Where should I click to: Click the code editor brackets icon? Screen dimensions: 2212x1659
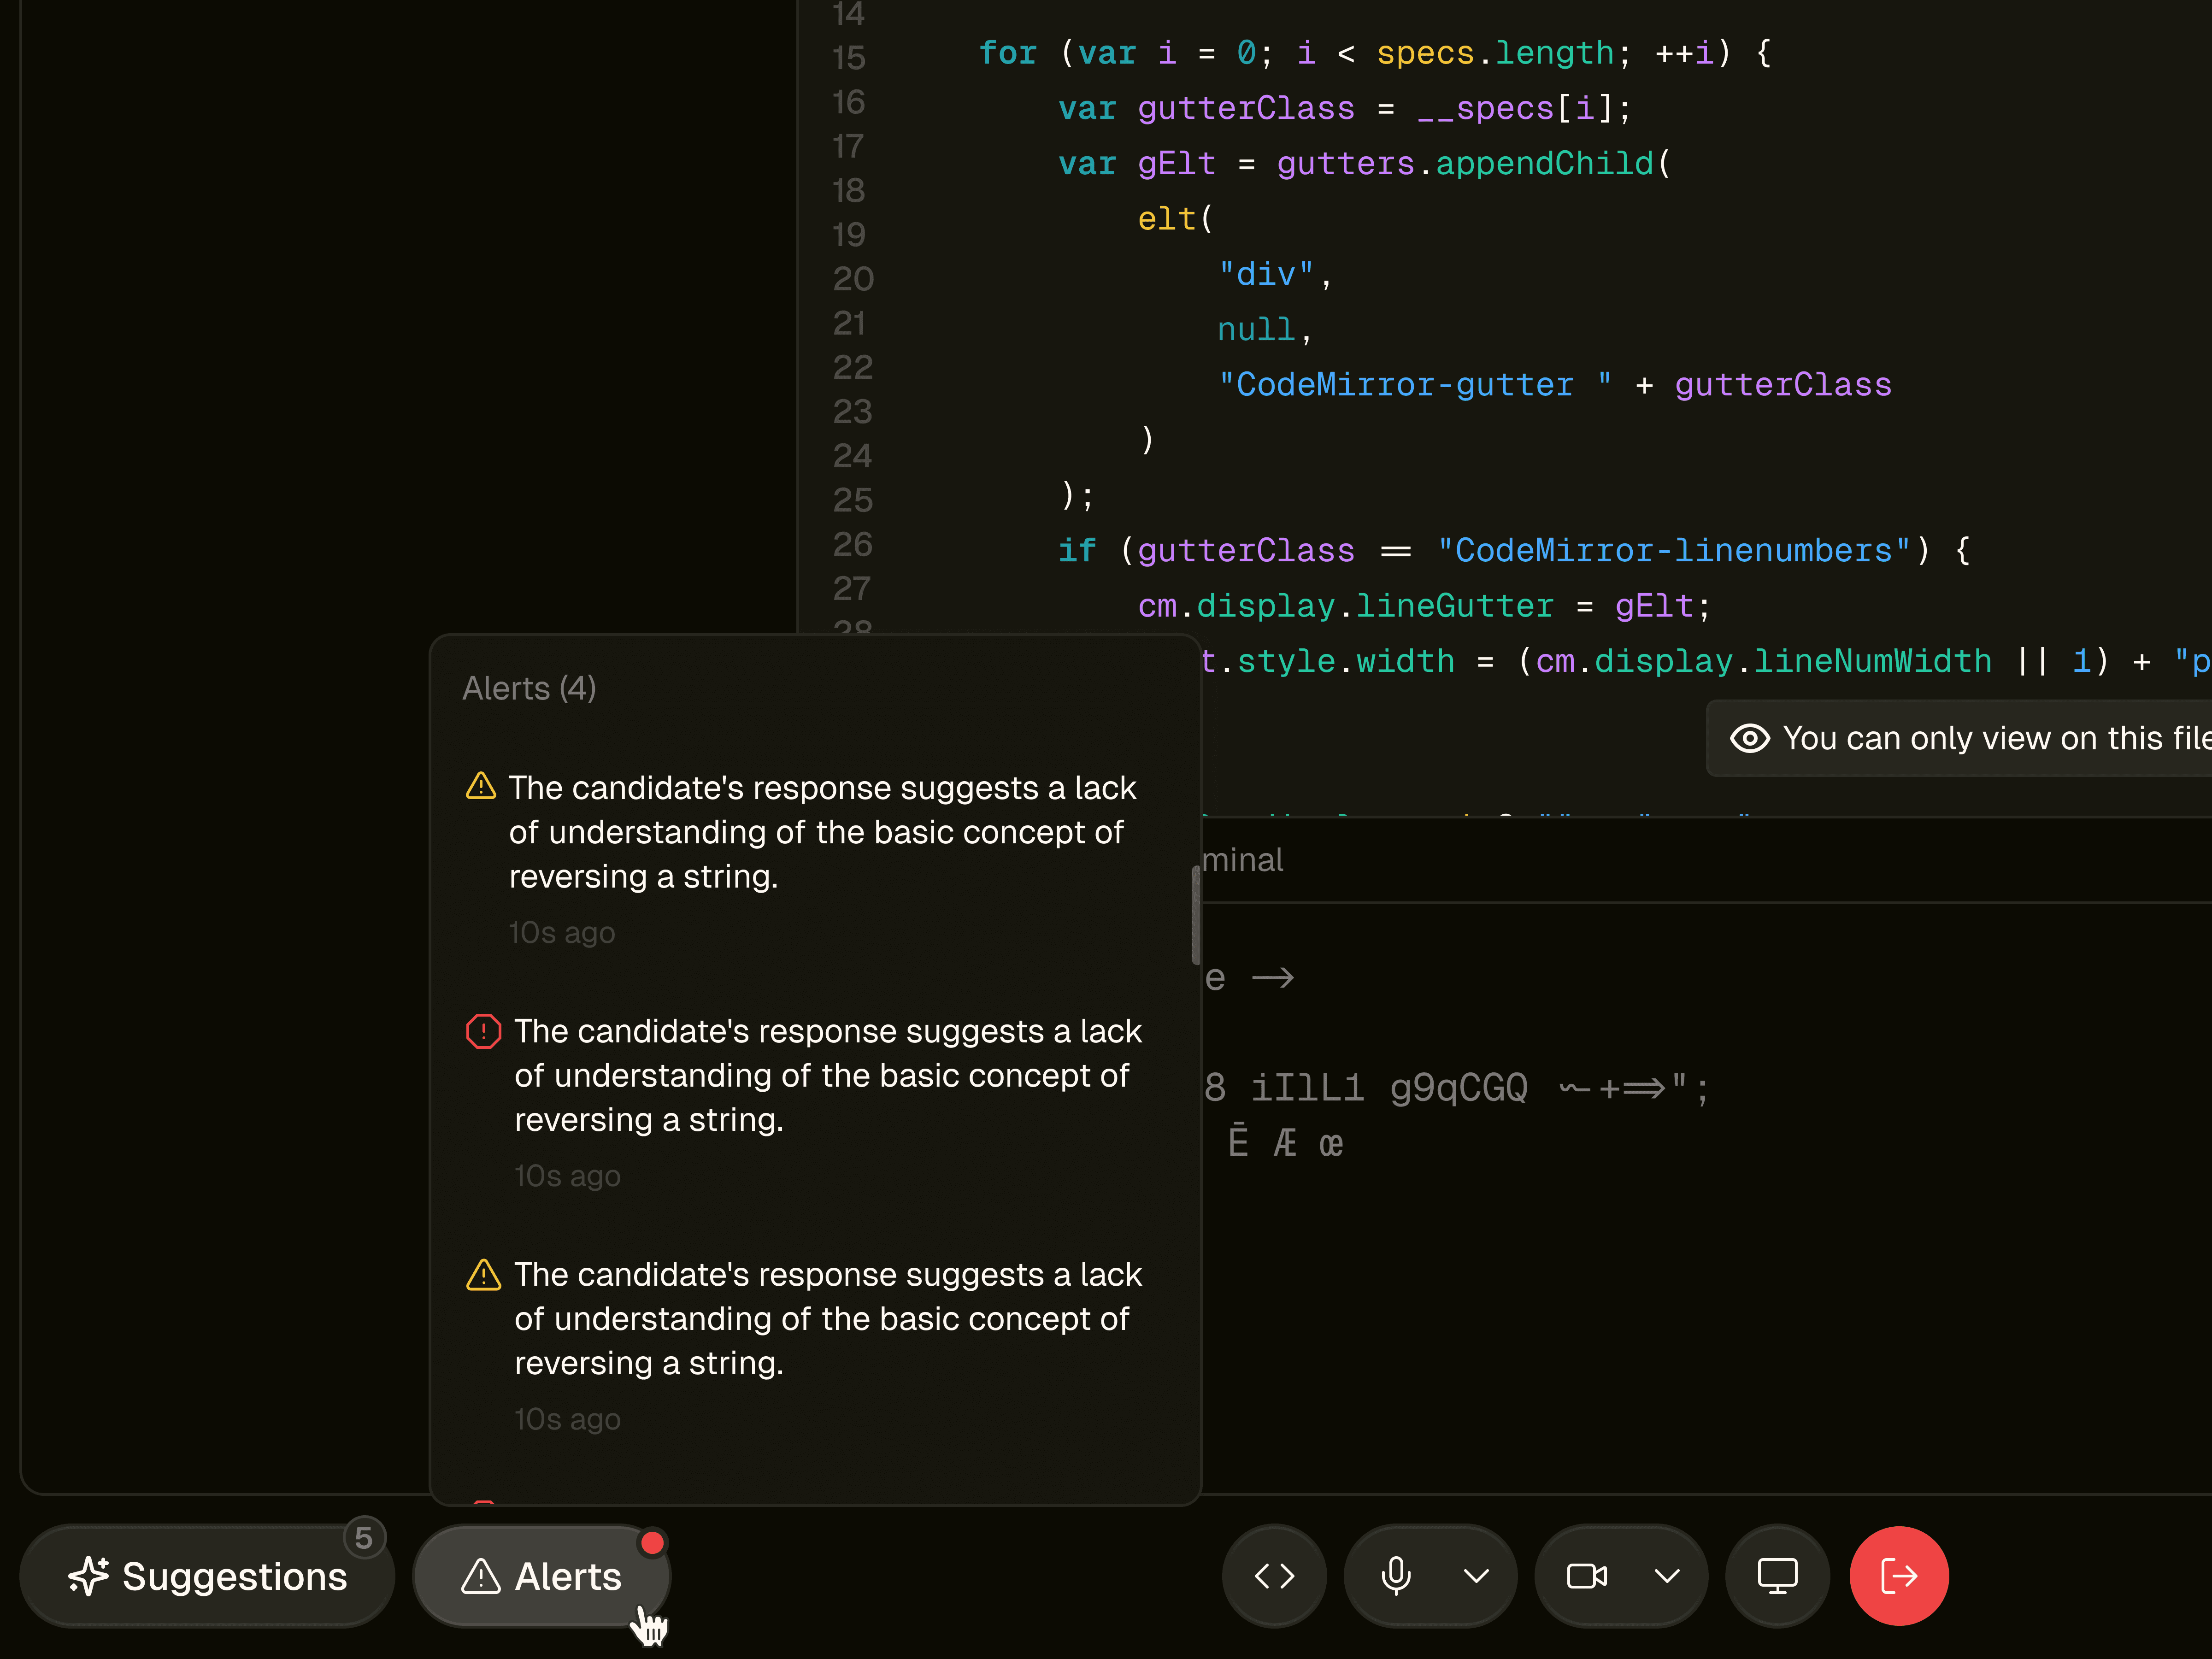pyautogui.click(x=1274, y=1576)
